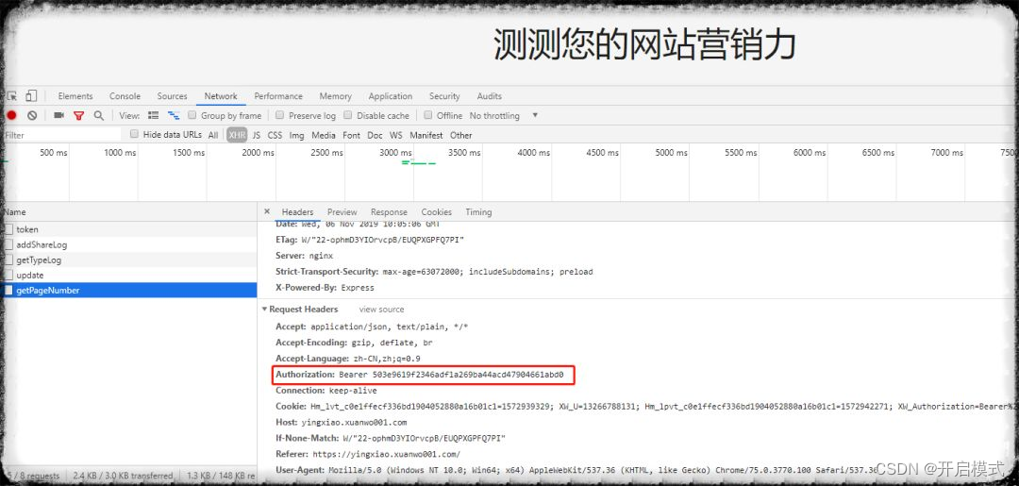
Task: Click the Connection keep-alive header
Action: [326, 391]
